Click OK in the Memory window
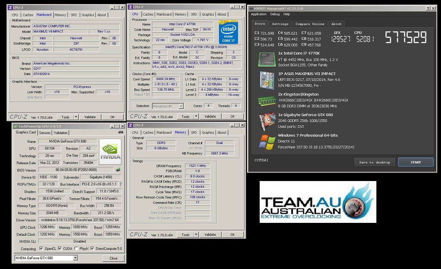Image resolution: width=441 pixels, height=269 pixels. click(x=233, y=235)
